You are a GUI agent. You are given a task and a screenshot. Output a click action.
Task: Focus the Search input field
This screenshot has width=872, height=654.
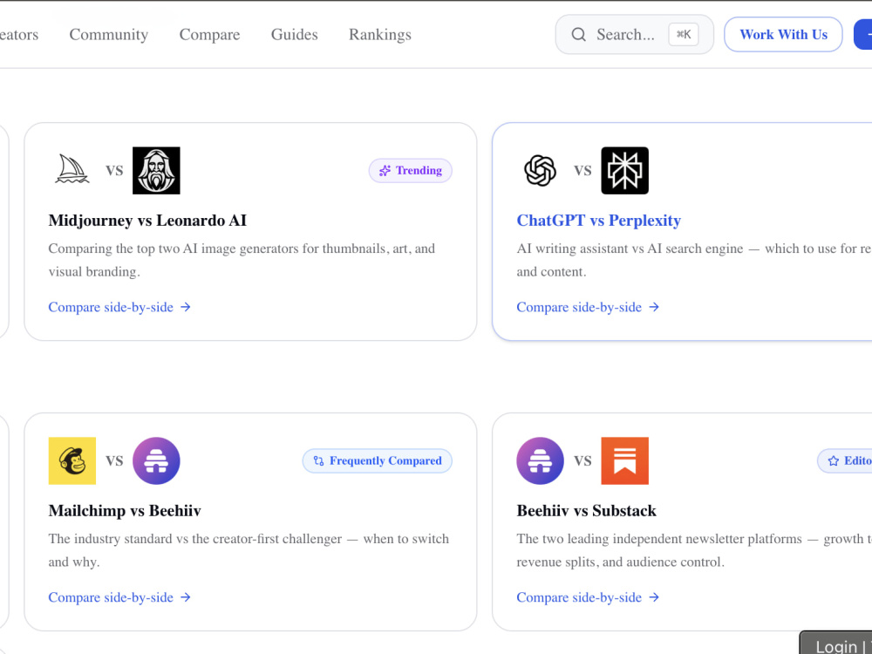pos(635,35)
